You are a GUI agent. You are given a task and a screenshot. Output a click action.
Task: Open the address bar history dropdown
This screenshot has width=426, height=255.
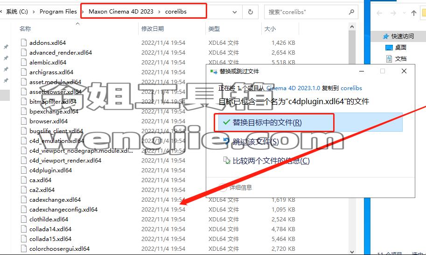[235, 12]
